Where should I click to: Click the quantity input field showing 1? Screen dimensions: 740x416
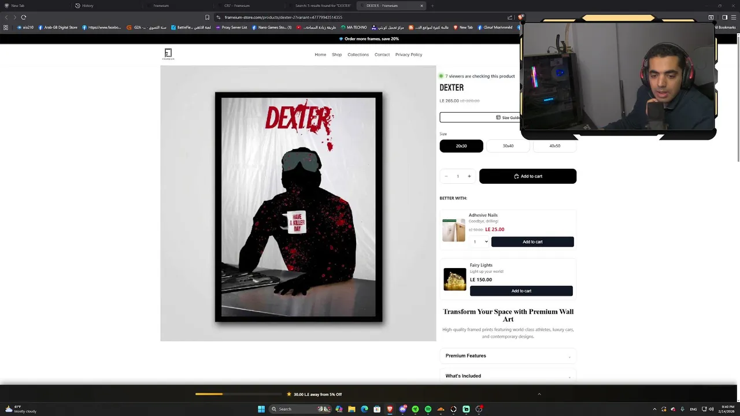click(457, 176)
